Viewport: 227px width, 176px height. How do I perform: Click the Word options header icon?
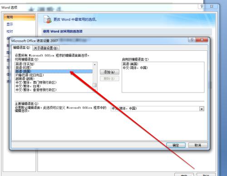pyautogui.click(x=48, y=19)
